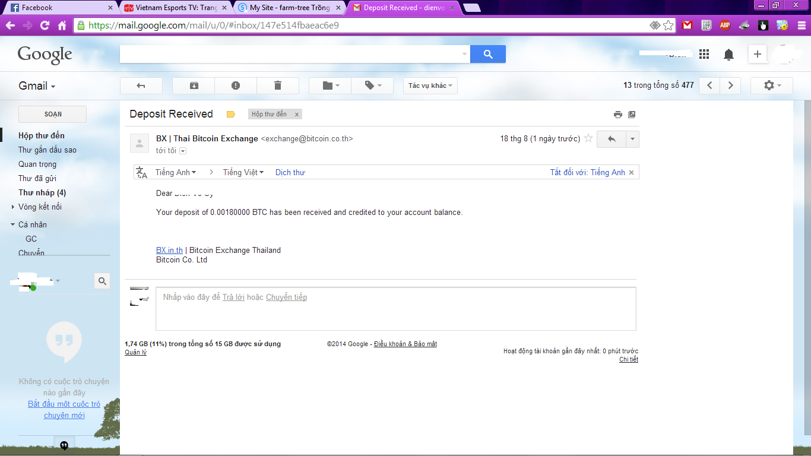Open the Move to folder dropdown
This screenshot has width=811, height=456.
pos(330,85)
